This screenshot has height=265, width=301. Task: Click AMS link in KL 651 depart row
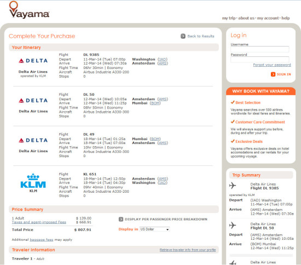(x=163, y=179)
